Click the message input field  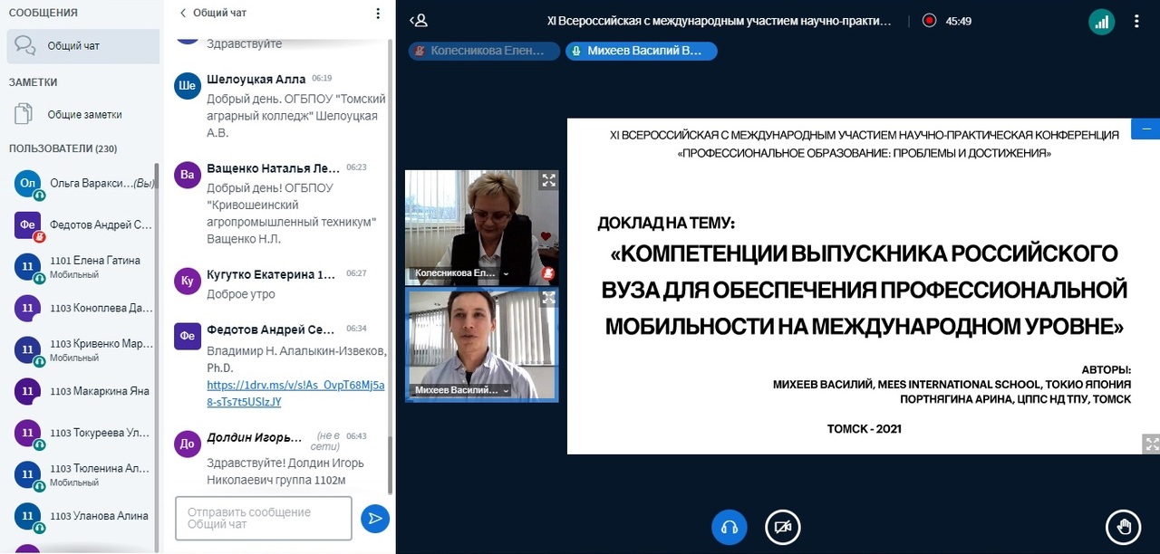click(x=263, y=518)
